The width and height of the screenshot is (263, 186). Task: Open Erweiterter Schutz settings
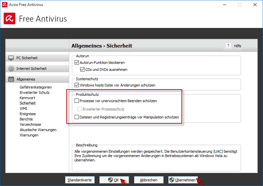click(x=35, y=93)
